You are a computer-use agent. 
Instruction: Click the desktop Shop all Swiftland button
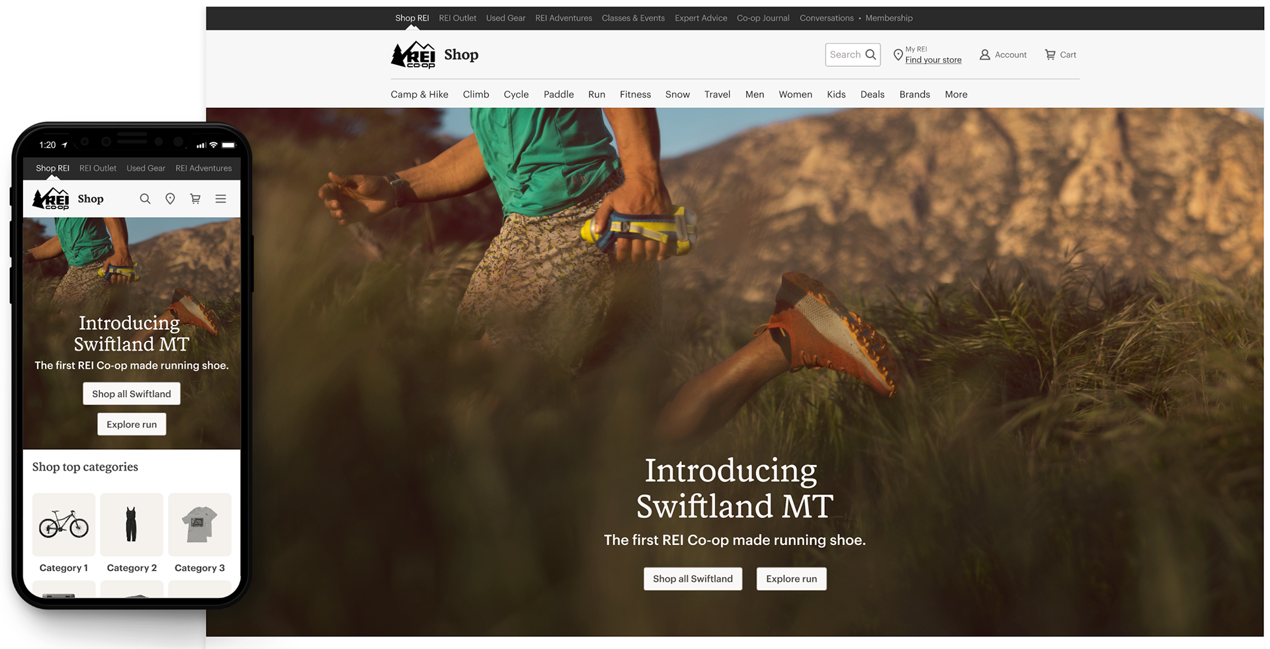pyautogui.click(x=693, y=579)
